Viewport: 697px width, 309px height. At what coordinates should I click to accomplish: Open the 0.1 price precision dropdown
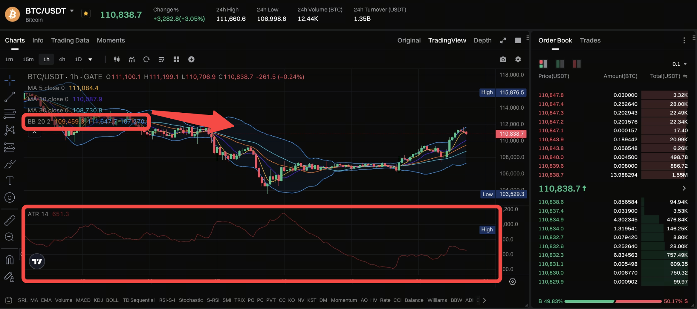coord(679,64)
